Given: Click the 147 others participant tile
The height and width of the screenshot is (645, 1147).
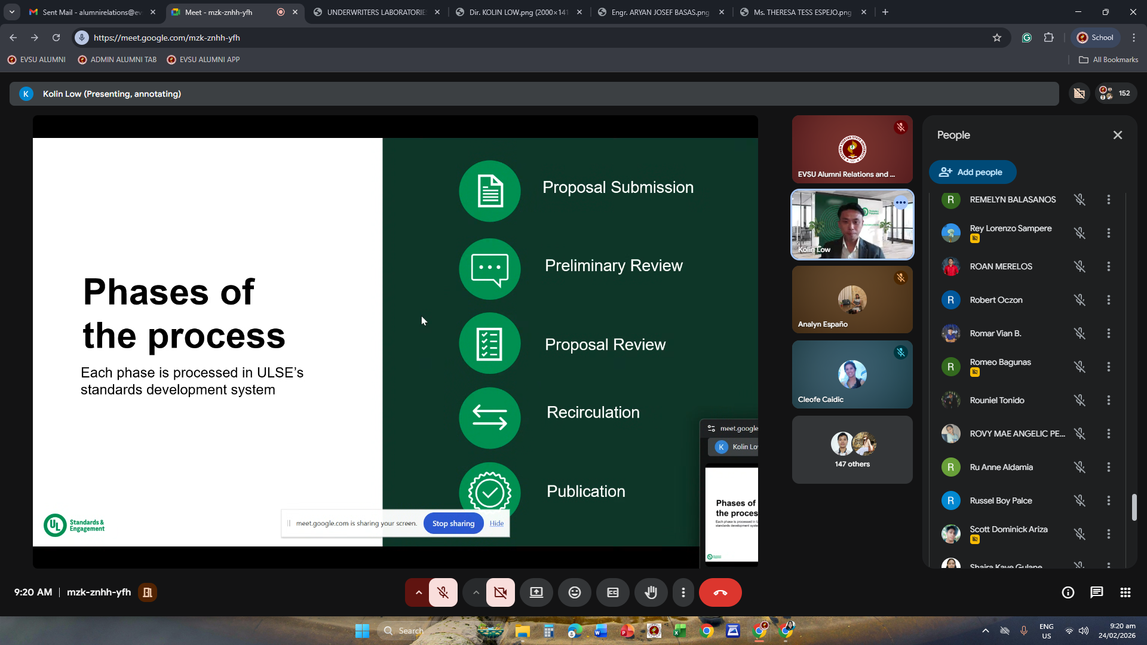Looking at the screenshot, I should click(852, 449).
